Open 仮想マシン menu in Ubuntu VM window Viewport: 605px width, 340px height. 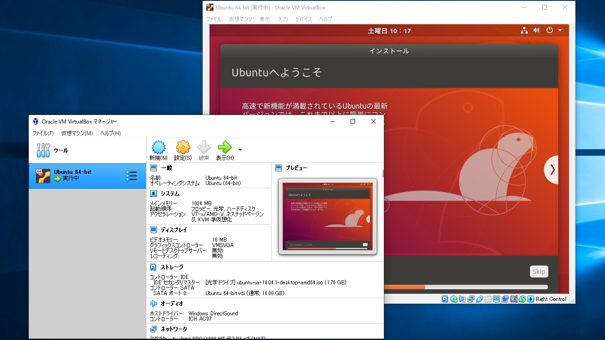point(240,19)
